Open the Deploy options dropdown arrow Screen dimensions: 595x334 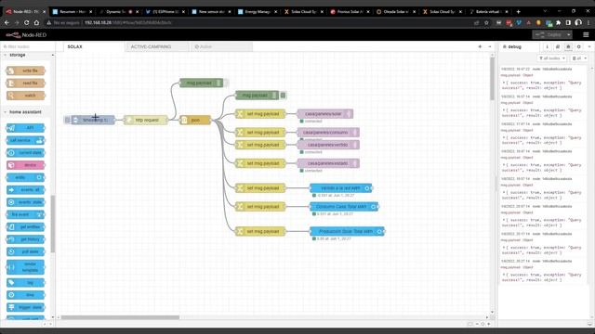coord(568,35)
